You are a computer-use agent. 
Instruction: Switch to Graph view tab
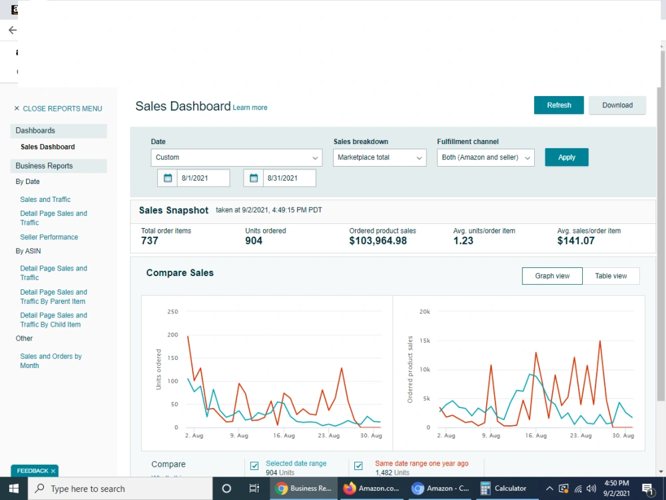552,276
